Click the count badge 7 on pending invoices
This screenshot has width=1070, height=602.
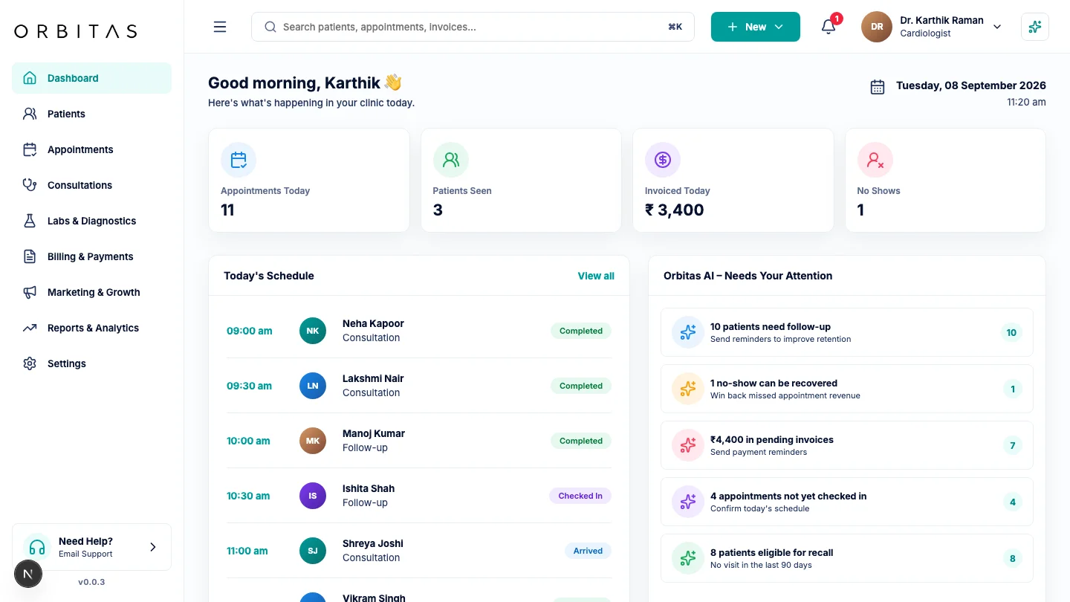(1012, 446)
